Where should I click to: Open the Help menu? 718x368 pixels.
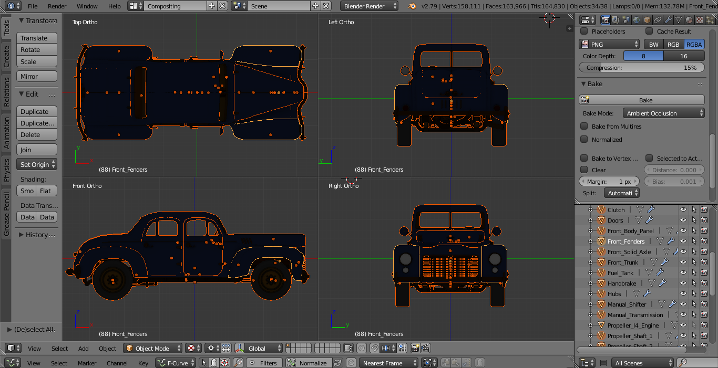click(x=115, y=6)
